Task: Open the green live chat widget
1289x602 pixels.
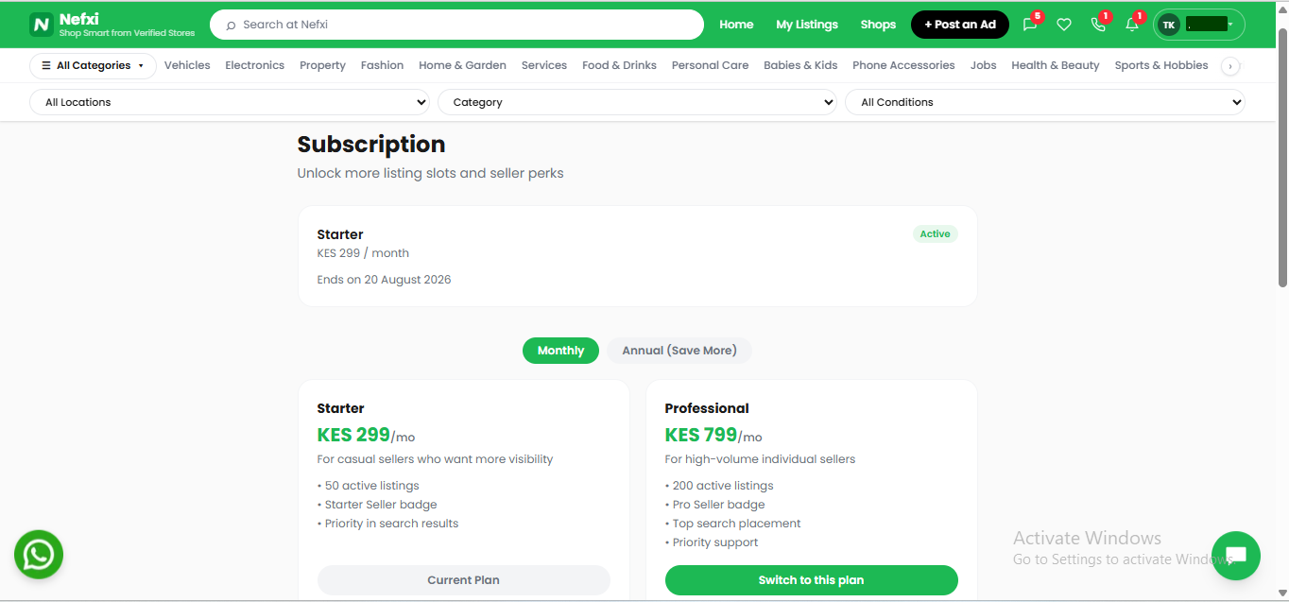Action: [1236, 556]
